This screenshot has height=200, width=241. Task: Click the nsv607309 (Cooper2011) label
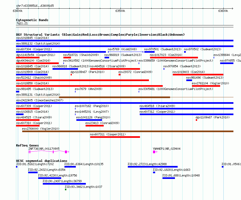tap(34, 106)
